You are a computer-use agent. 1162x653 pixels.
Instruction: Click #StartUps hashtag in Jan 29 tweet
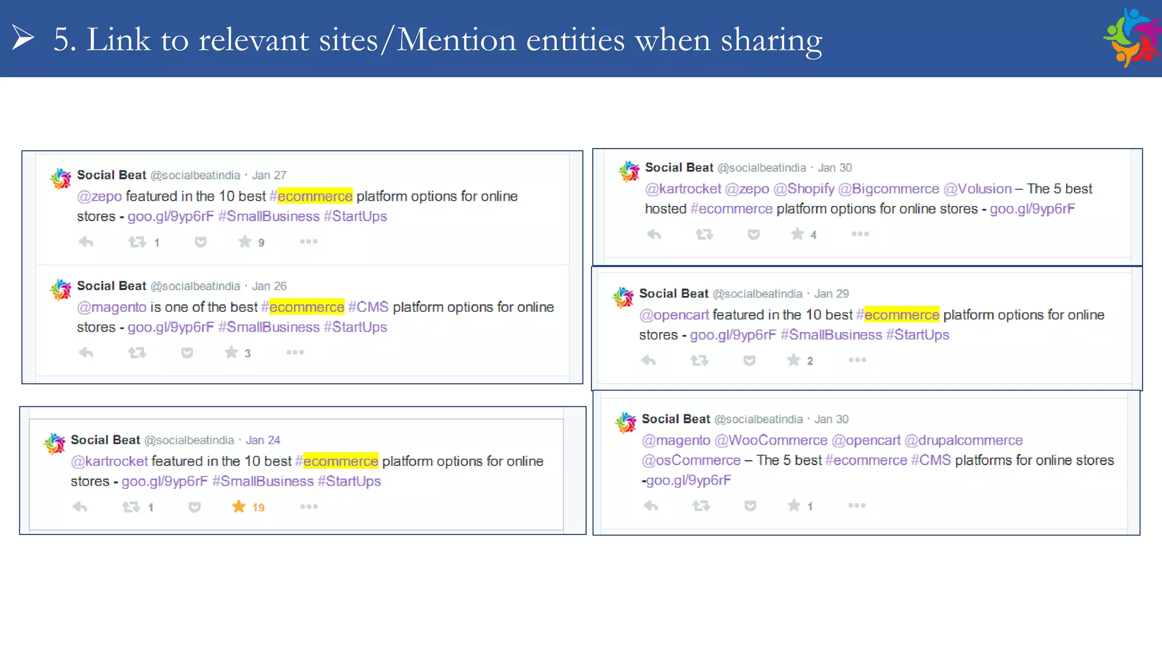(x=917, y=335)
